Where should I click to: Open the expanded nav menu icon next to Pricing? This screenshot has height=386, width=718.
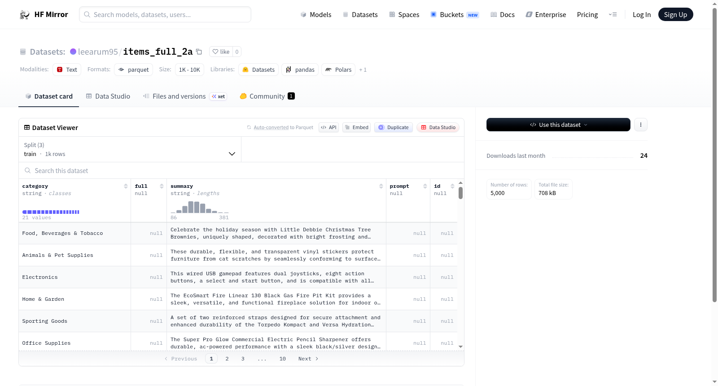click(613, 14)
